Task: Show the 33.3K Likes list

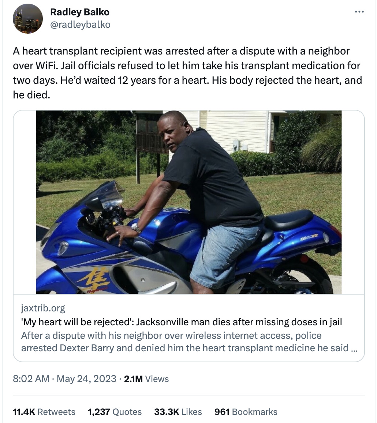Action: (178, 412)
